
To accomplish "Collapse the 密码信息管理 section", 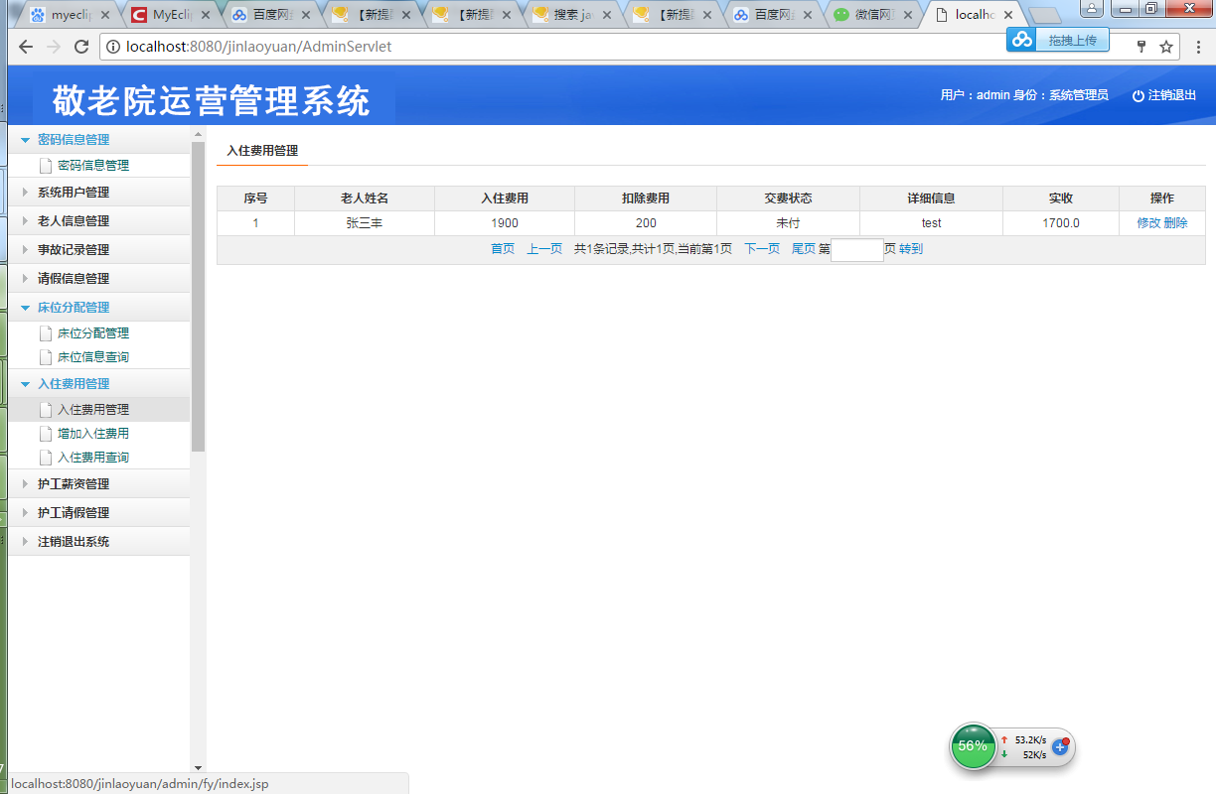I will (x=26, y=140).
